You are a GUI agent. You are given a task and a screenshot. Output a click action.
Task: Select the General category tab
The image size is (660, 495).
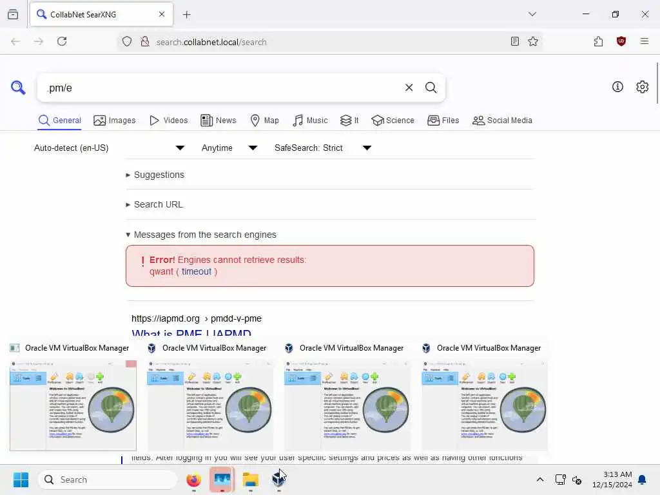(59, 121)
